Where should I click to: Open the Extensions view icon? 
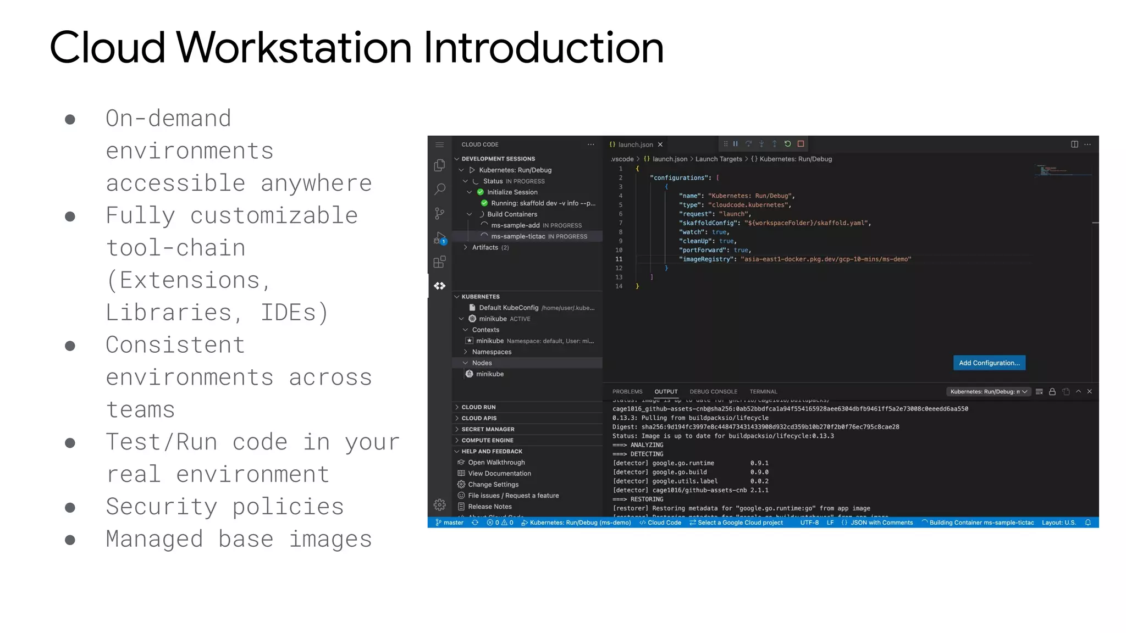tap(439, 262)
